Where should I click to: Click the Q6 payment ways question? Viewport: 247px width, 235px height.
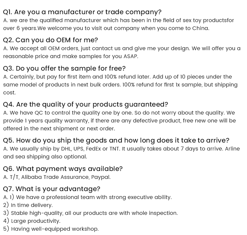(63, 169)
